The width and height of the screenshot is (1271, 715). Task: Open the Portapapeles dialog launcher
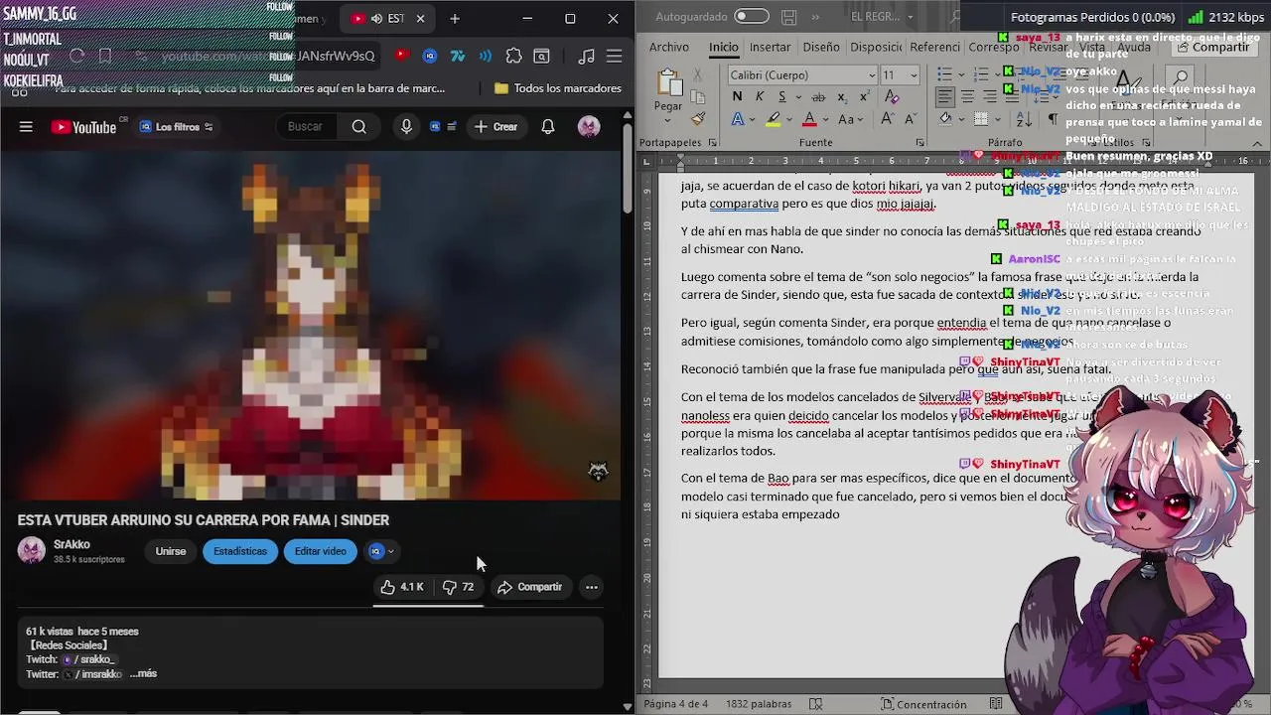(713, 143)
